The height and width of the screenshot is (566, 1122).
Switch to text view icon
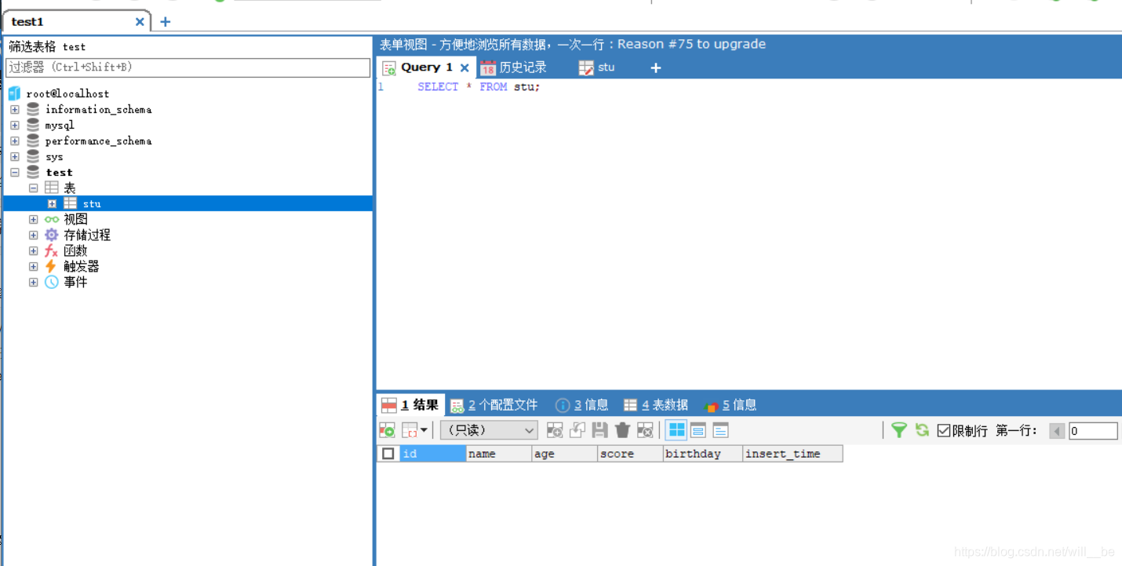[x=720, y=430]
